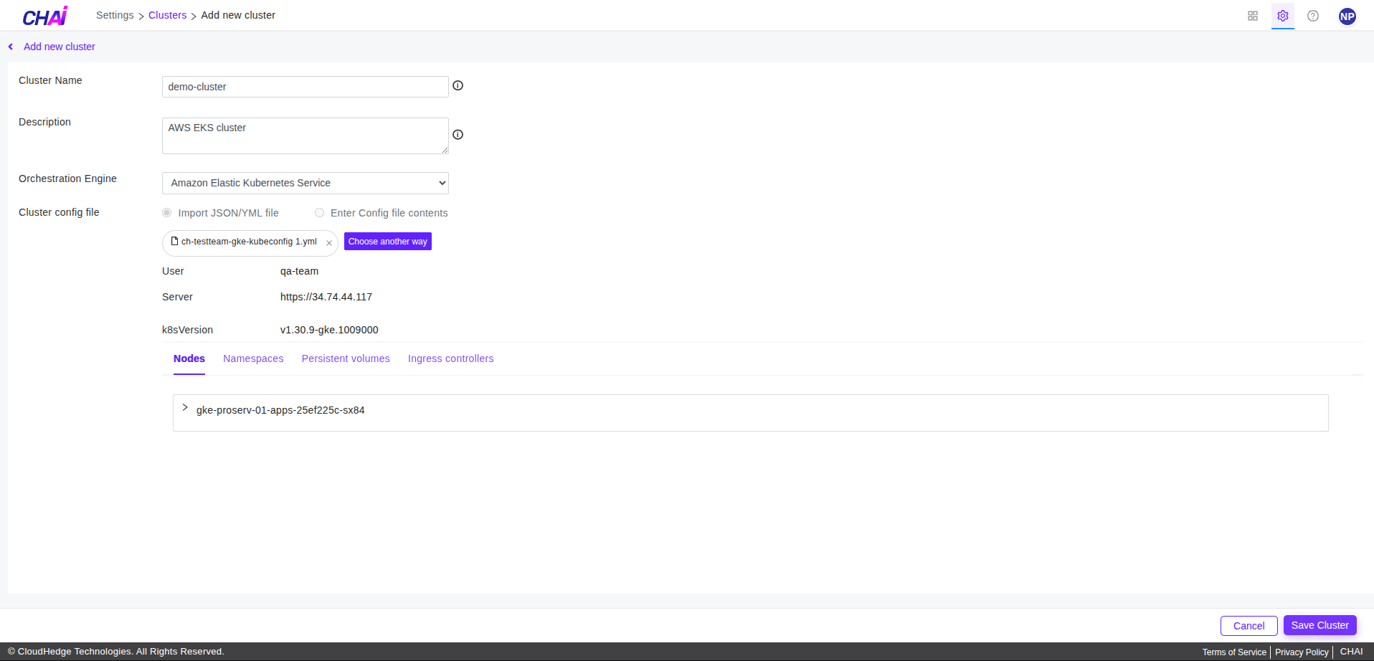1374x661 pixels.
Task: Click the back arrow beside Add new cluster
Action: click(11, 47)
